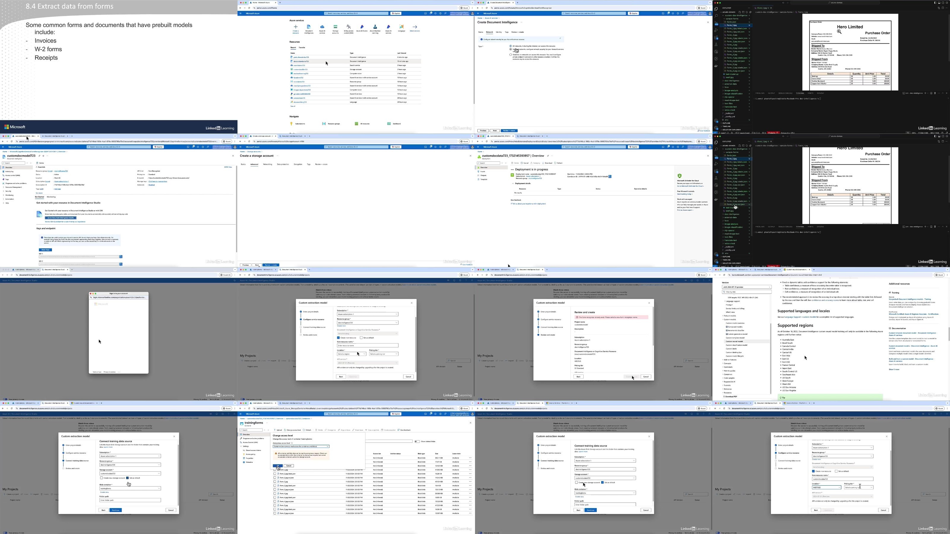Check the Form_4.jpg.labels.json blob checkbox

tap(275, 498)
